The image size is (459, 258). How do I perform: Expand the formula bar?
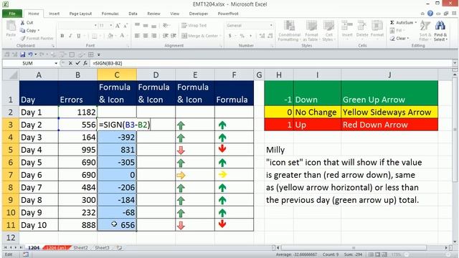455,63
